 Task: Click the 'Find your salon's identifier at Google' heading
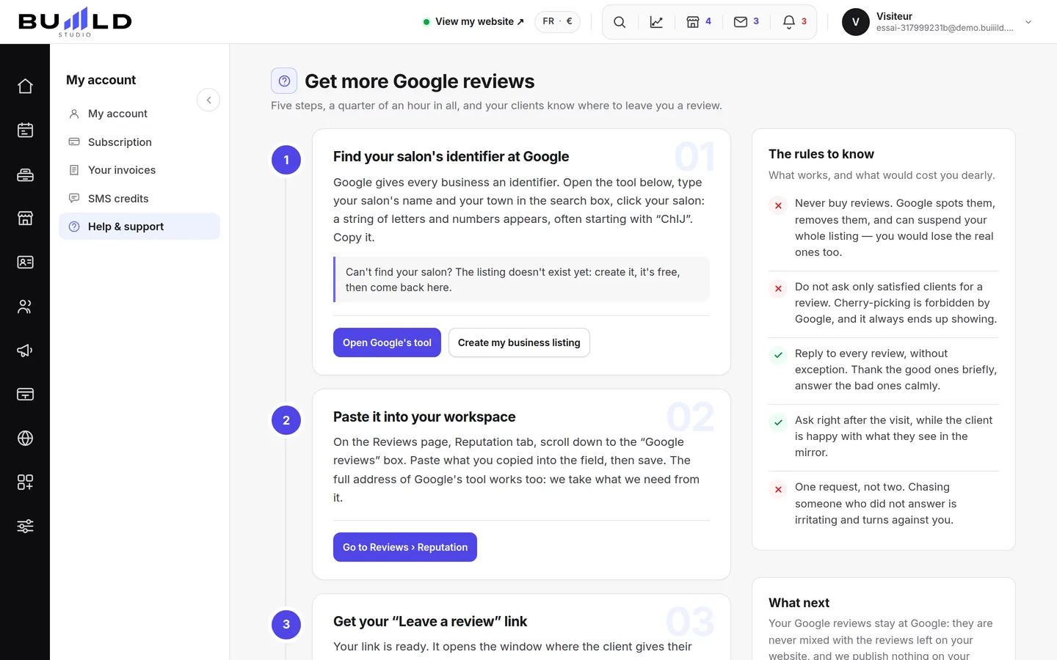click(451, 156)
